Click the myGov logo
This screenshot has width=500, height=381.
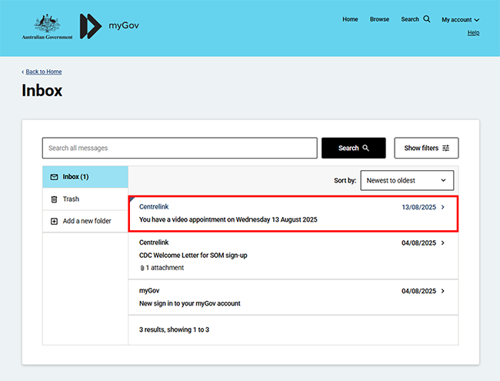click(109, 26)
